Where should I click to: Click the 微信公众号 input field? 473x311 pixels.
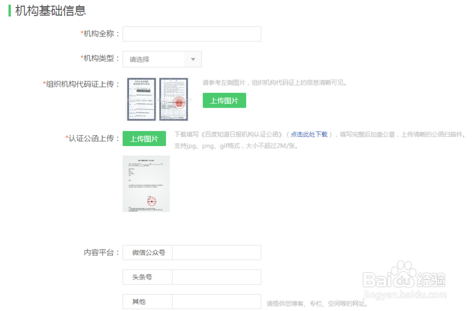[216, 252]
